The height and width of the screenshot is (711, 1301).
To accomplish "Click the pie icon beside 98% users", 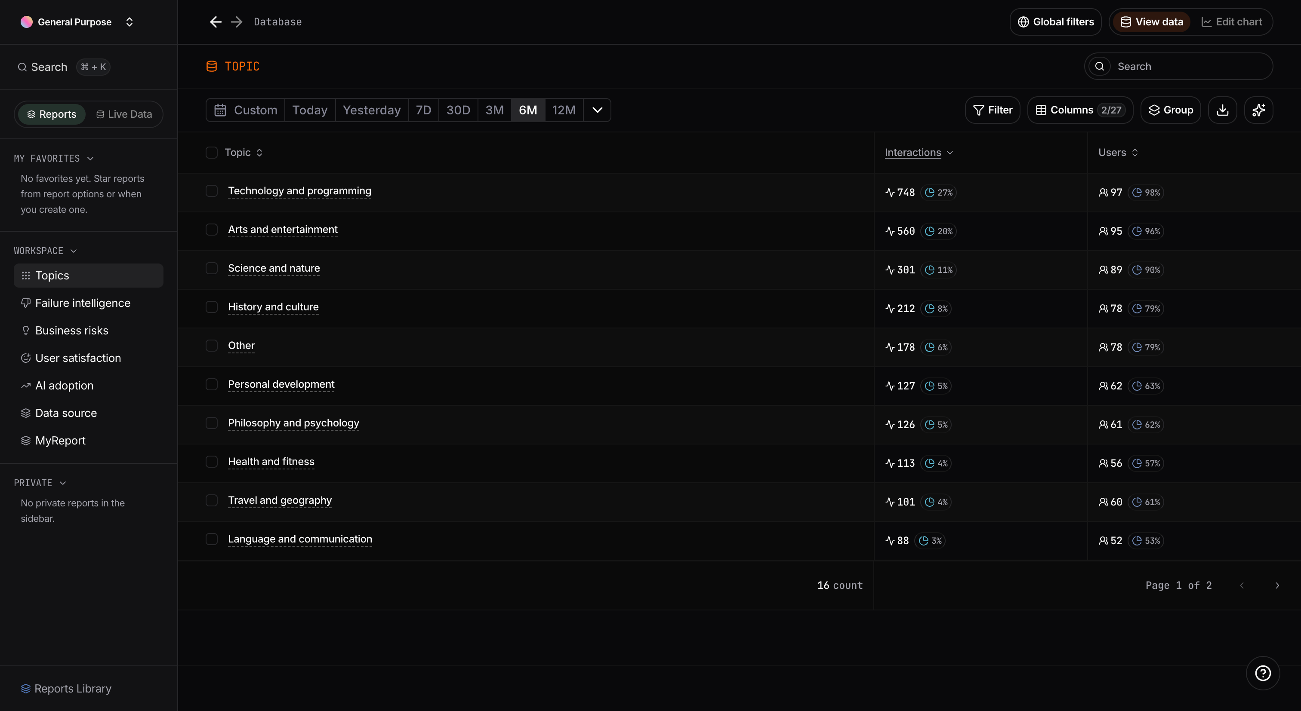I will point(1137,192).
